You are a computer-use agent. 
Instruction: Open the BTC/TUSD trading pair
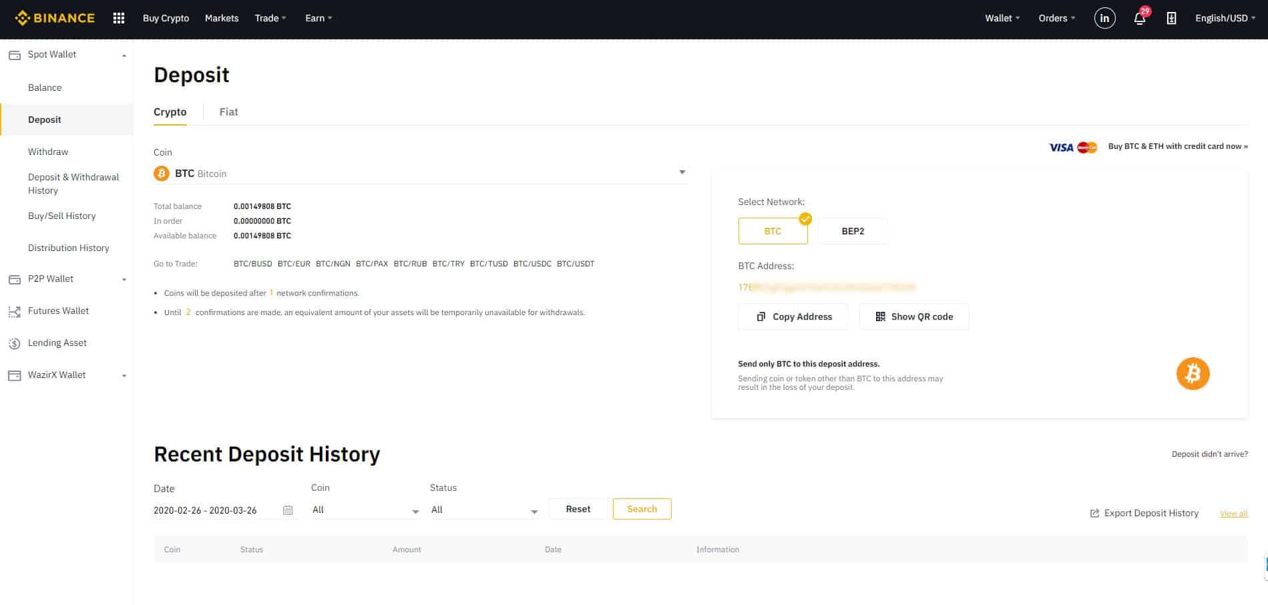pyautogui.click(x=489, y=264)
